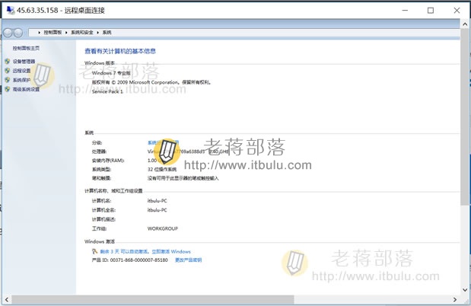
Task: Click the scroll right arrow at bottom
Action: [x=455, y=299]
